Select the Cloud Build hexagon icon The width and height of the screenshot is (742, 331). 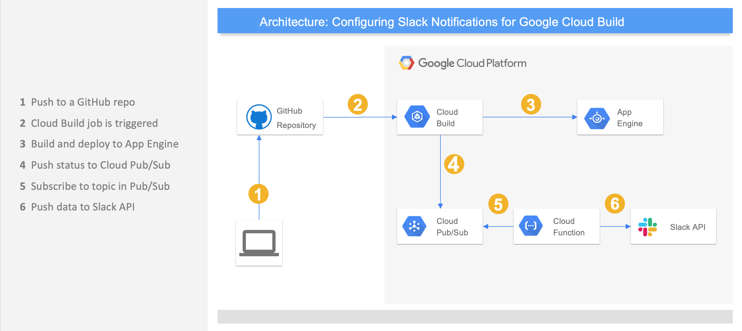click(x=417, y=117)
